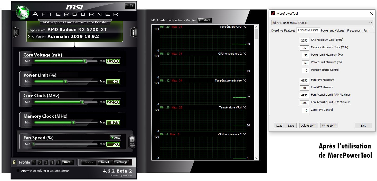Viewport: 377px width, 181px height.
Task: Select profile slot 5
Action: 58,162
